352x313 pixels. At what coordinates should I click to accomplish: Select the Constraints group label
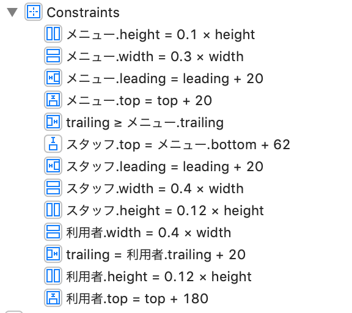(83, 12)
